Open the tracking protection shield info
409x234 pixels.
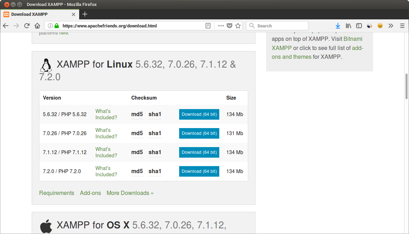pos(229,26)
